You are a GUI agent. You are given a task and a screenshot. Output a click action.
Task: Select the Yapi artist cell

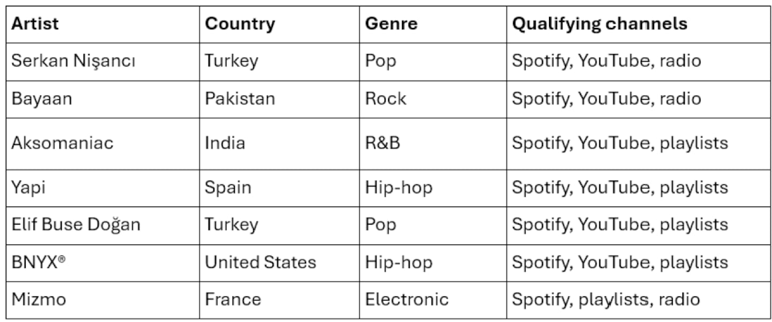103,188
